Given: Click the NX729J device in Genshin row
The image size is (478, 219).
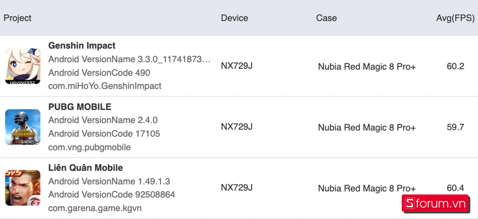Looking at the screenshot, I should [x=237, y=66].
